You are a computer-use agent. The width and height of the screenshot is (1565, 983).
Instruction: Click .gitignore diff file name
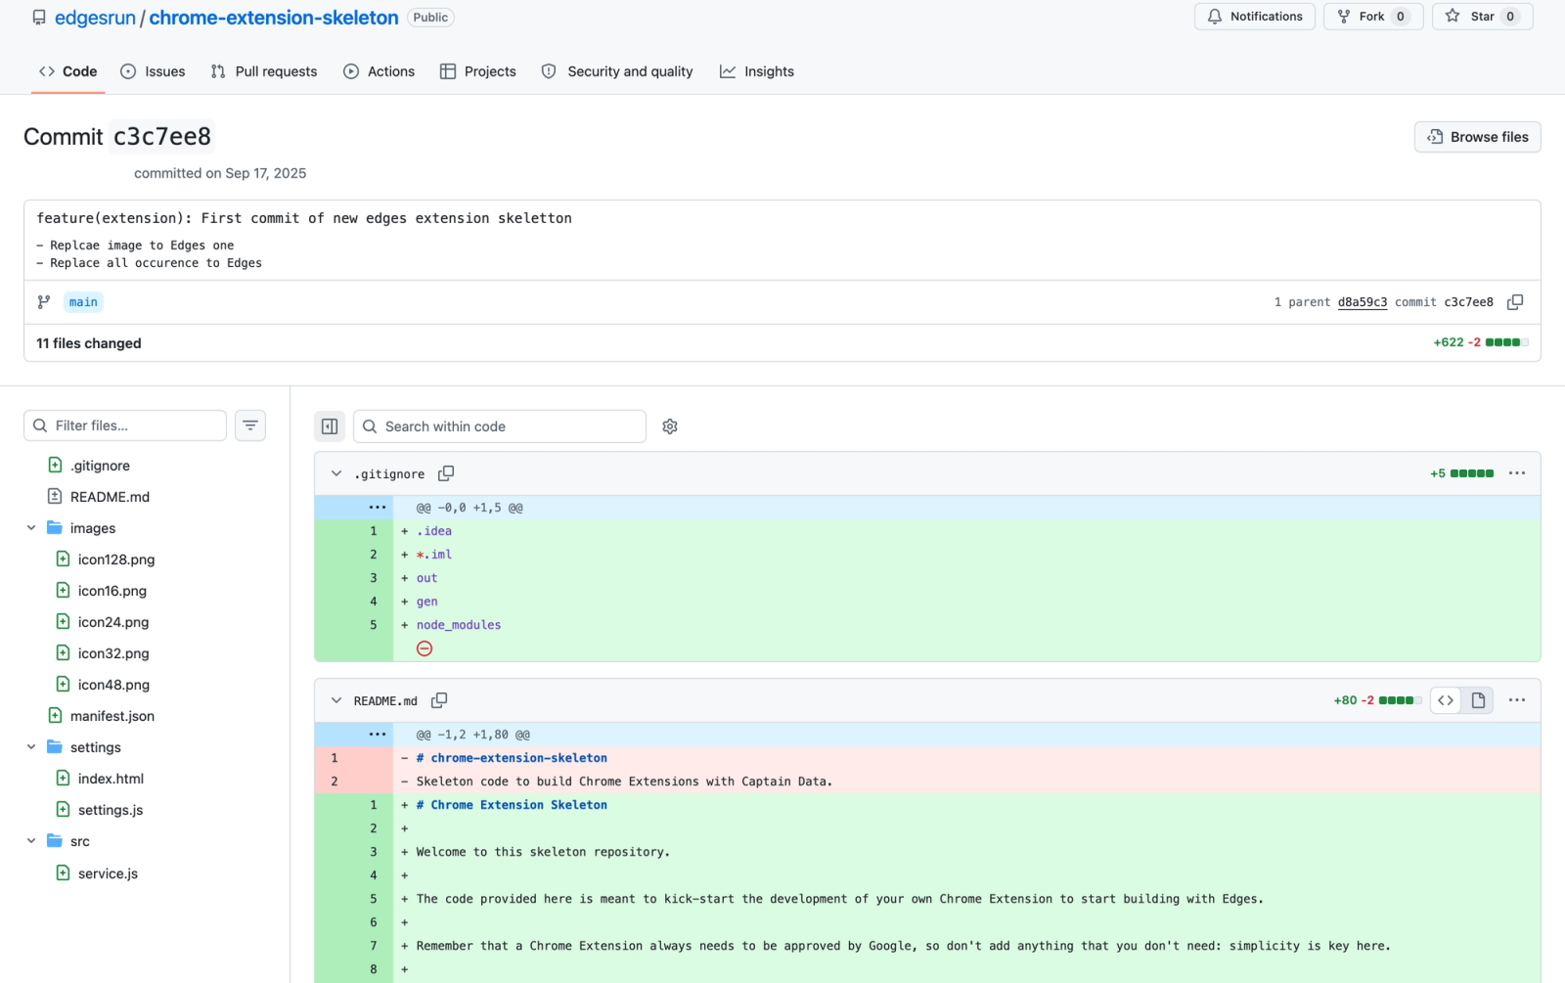click(x=389, y=474)
